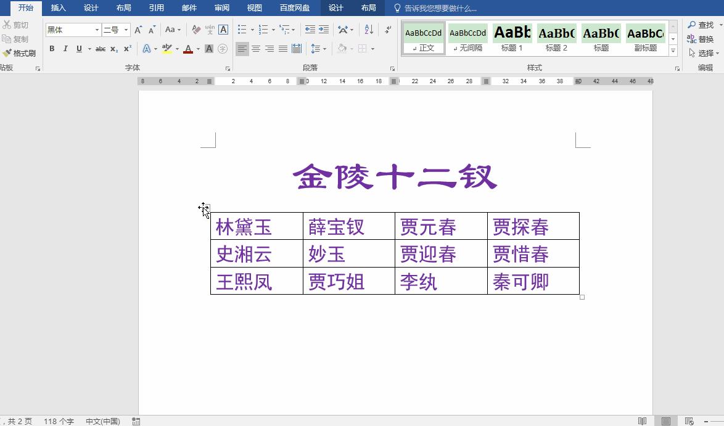Click the superscript icon
Viewport: 724px width, 426px height.
click(127, 49)
